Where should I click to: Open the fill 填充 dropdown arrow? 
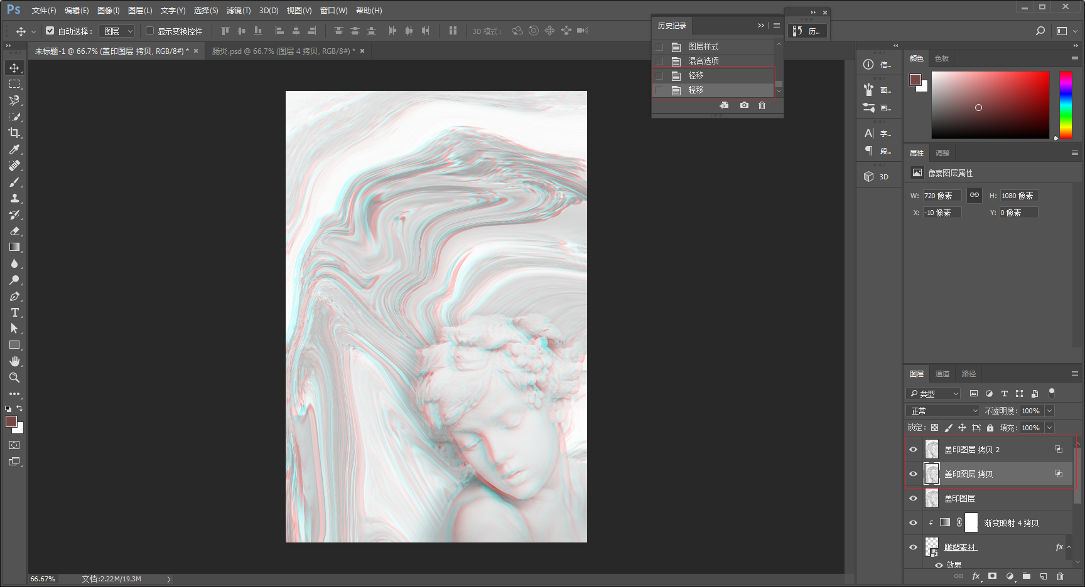1049,428
